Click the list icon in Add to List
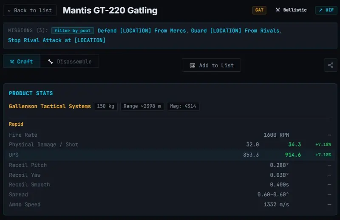This screenshot has height=220, width=340. pyautogui.click(x=193, y=65)
